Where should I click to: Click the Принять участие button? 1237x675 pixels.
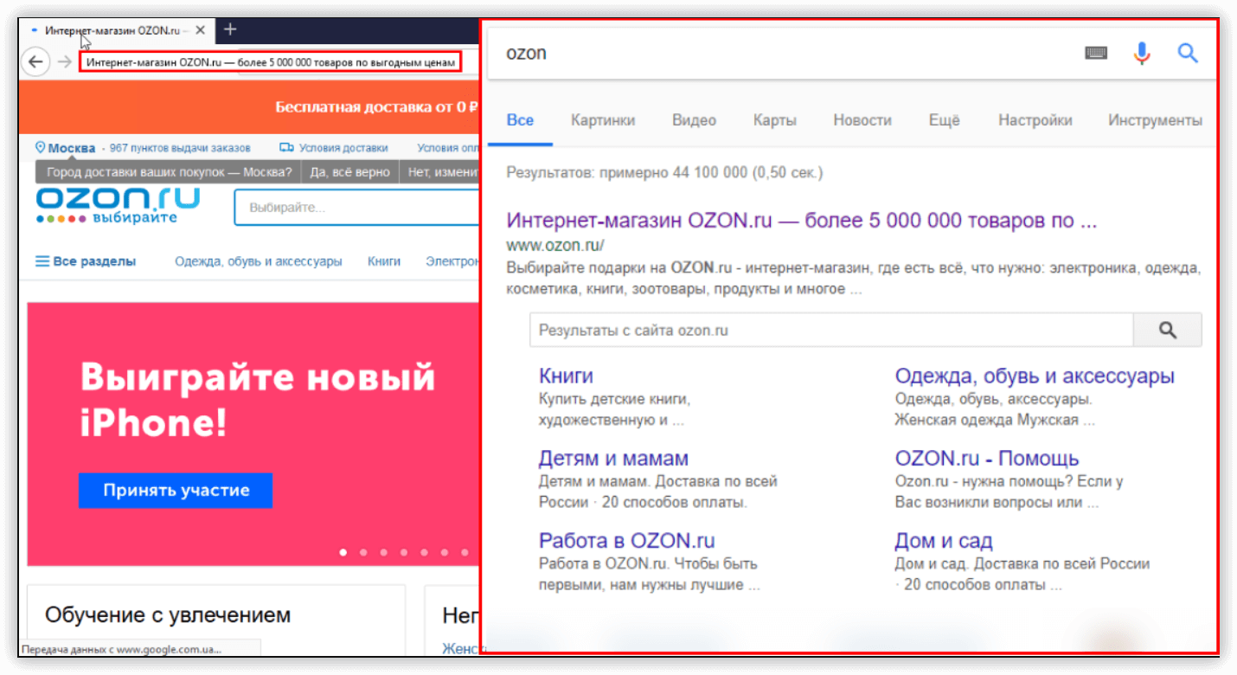(x=176, y=490)
